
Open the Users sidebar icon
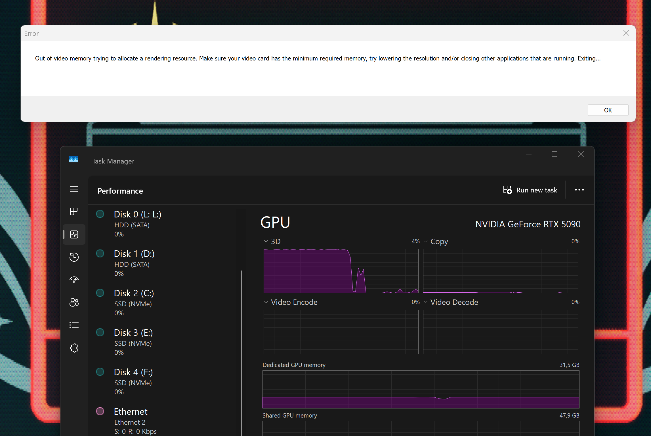[x=74, y=302]
